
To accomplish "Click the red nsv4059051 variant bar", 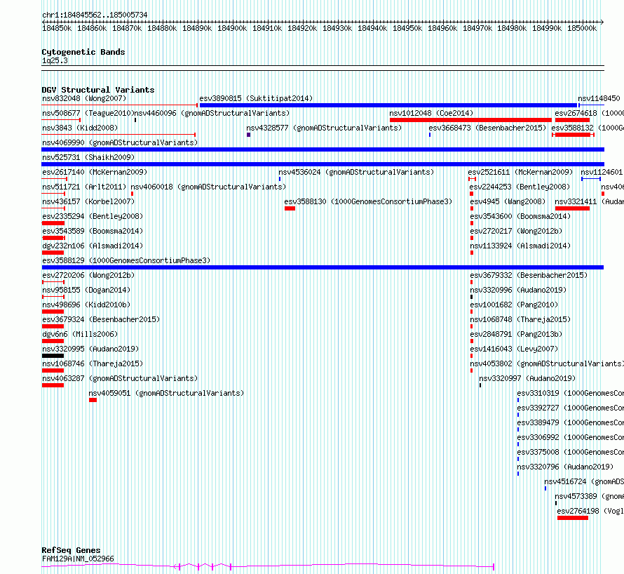I will pos(93,400).
